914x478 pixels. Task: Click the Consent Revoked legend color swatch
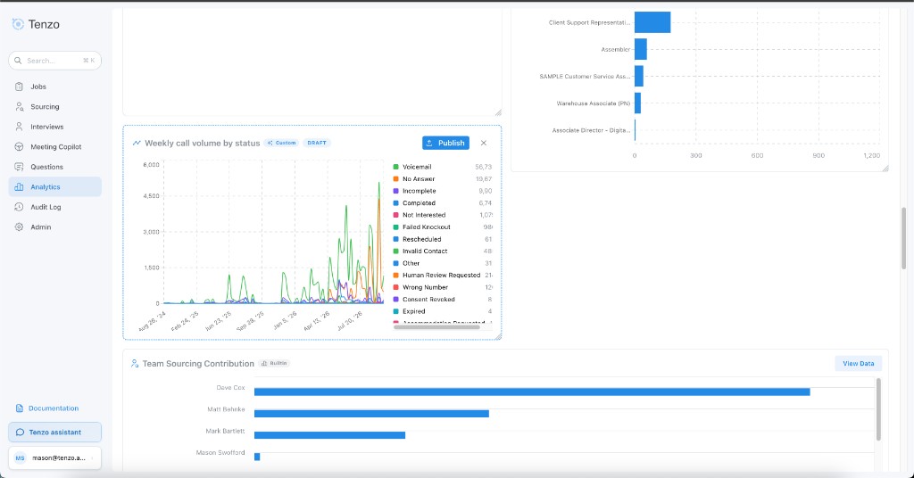pos(395,300)
